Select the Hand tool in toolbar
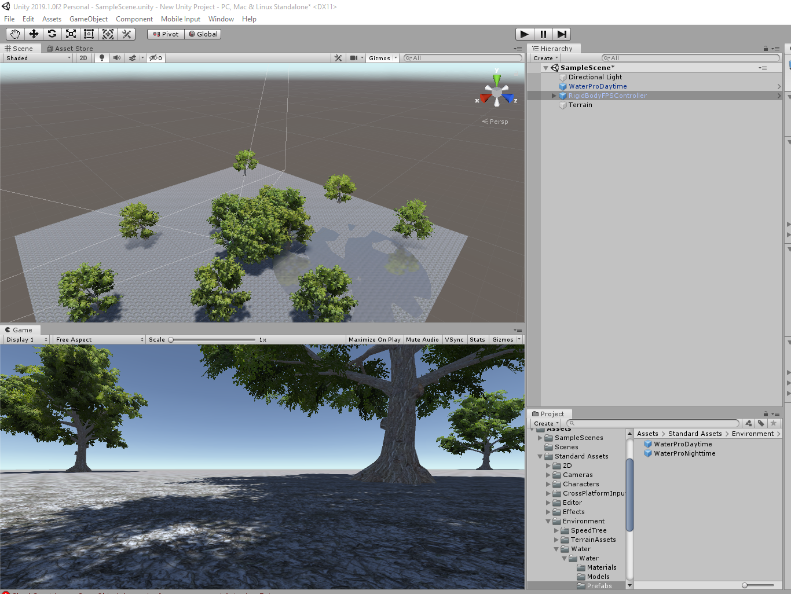The width and height of the screenshot is (791, 594). pyautogui.click(x=15, y=34)
